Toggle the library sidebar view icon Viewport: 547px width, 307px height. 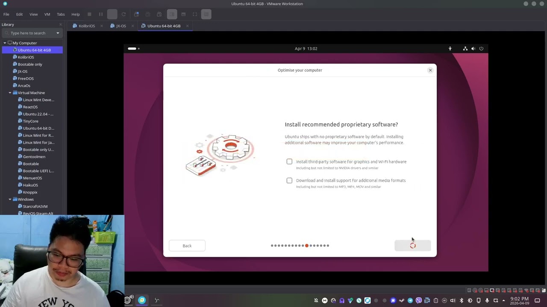172,14
